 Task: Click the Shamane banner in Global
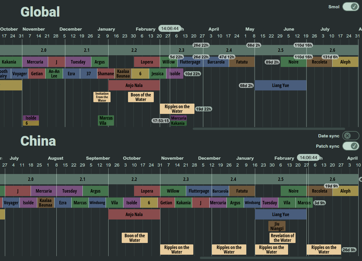coord(106,74)
